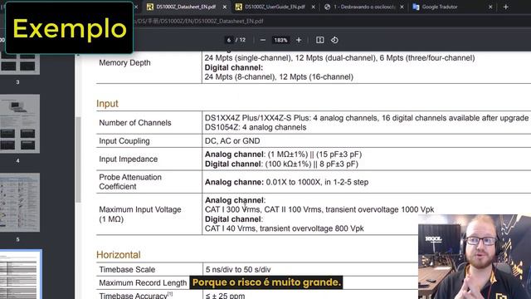This screenshot has width=531, height=299.
Task: Click the 'Memory Depth' row label
Action: [x=124, y=63]
